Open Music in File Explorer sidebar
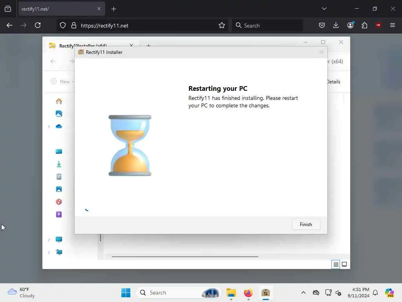Image resolution: width=402 pixels, height=302 pixels. tap(59, 202)
